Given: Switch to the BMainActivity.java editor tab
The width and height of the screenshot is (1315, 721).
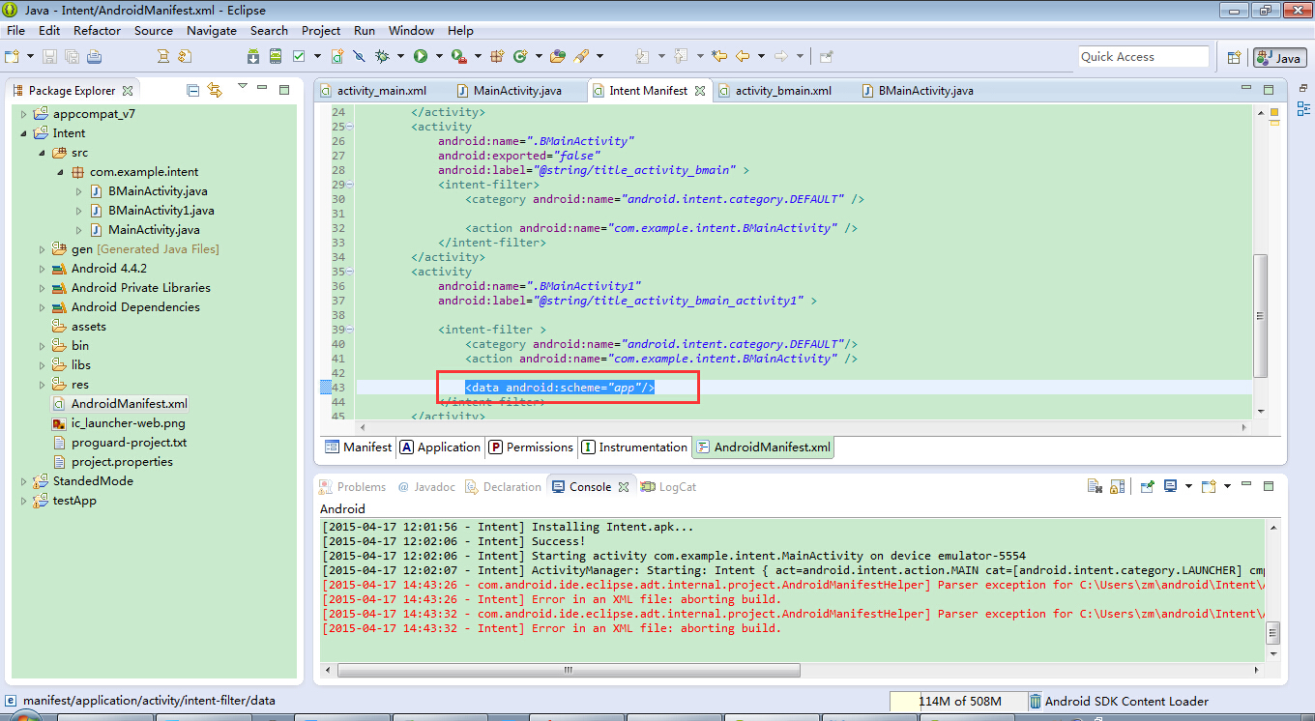Looking at the screenshot, I should click(x=917, y=91).
